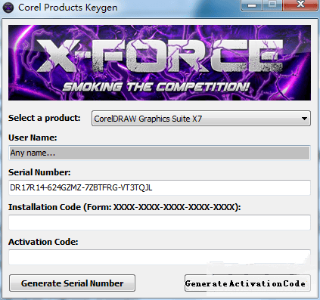Click Generate Serial Number button
The height and width of the screenshot is (300, 320).
point(72,283)
